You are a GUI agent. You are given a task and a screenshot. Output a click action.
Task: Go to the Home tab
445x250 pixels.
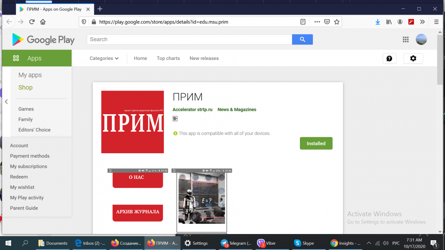141,58
